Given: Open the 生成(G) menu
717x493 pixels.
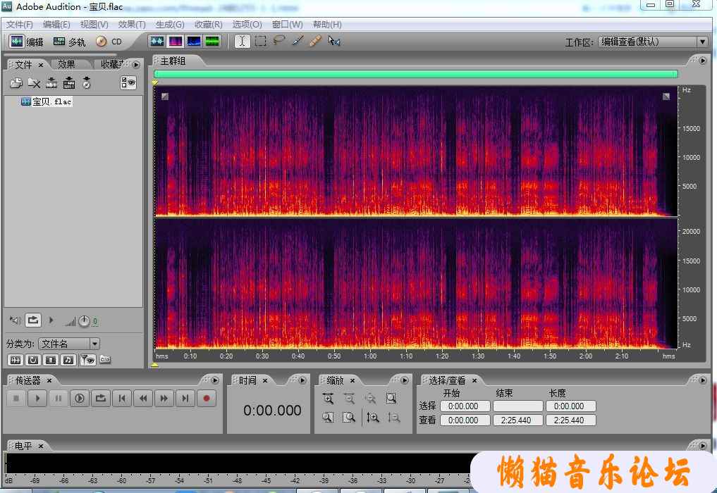Looking at the screenshot, I should pos(170,24).
